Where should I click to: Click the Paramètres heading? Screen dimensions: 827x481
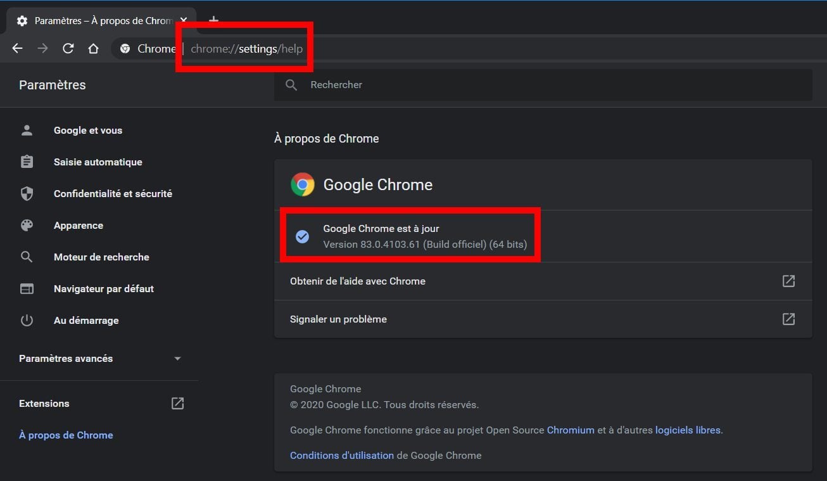(x=53, y=85)
